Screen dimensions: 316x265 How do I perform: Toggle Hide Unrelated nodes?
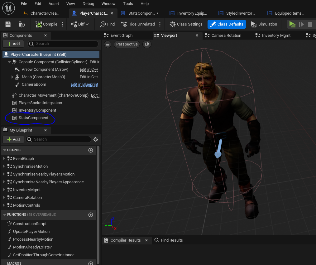tap(138, 24)
